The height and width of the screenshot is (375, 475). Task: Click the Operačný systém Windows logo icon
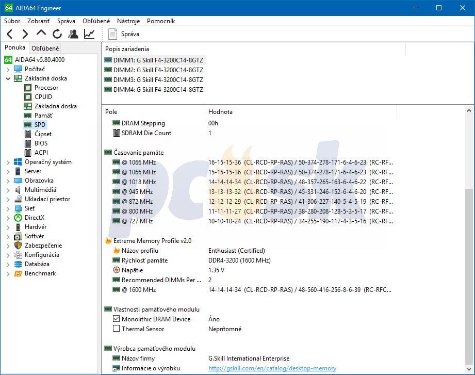click(x=18, y=162)
